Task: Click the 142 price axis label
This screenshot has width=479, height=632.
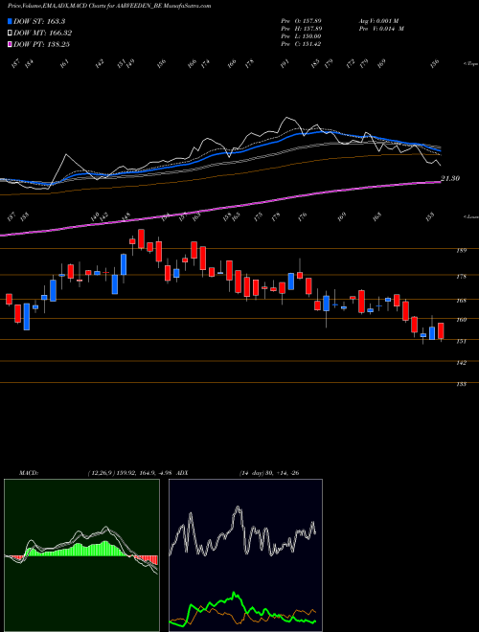Action: coord(461,363)
